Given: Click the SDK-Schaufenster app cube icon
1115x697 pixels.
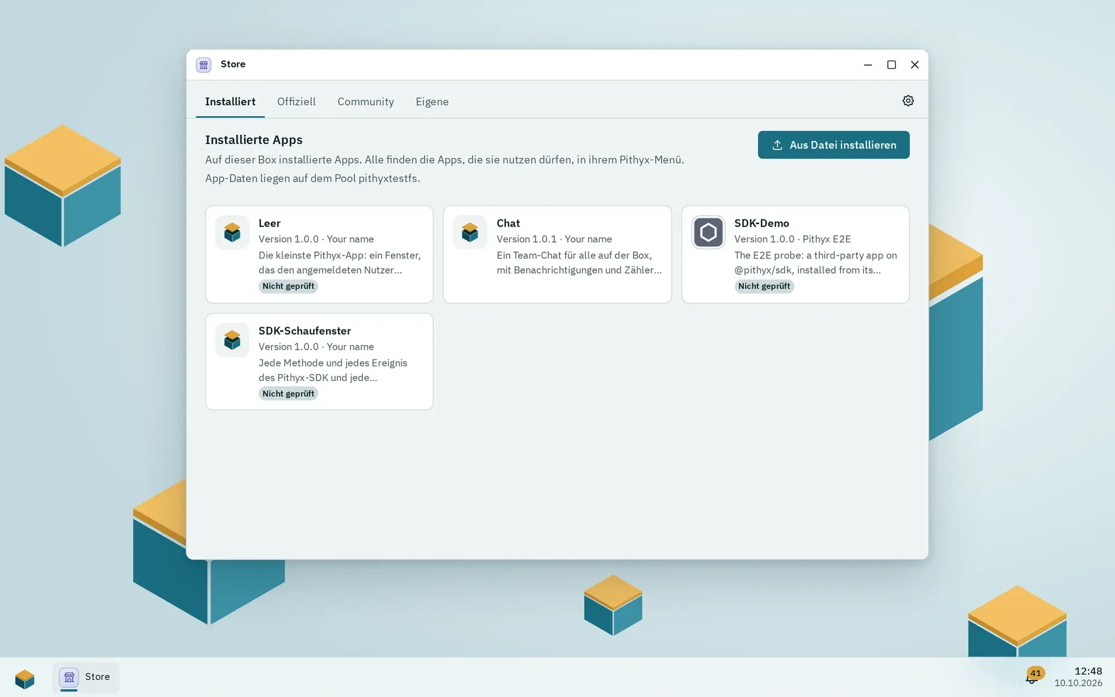Looking at the screenshot, I should tap(232, 340).
